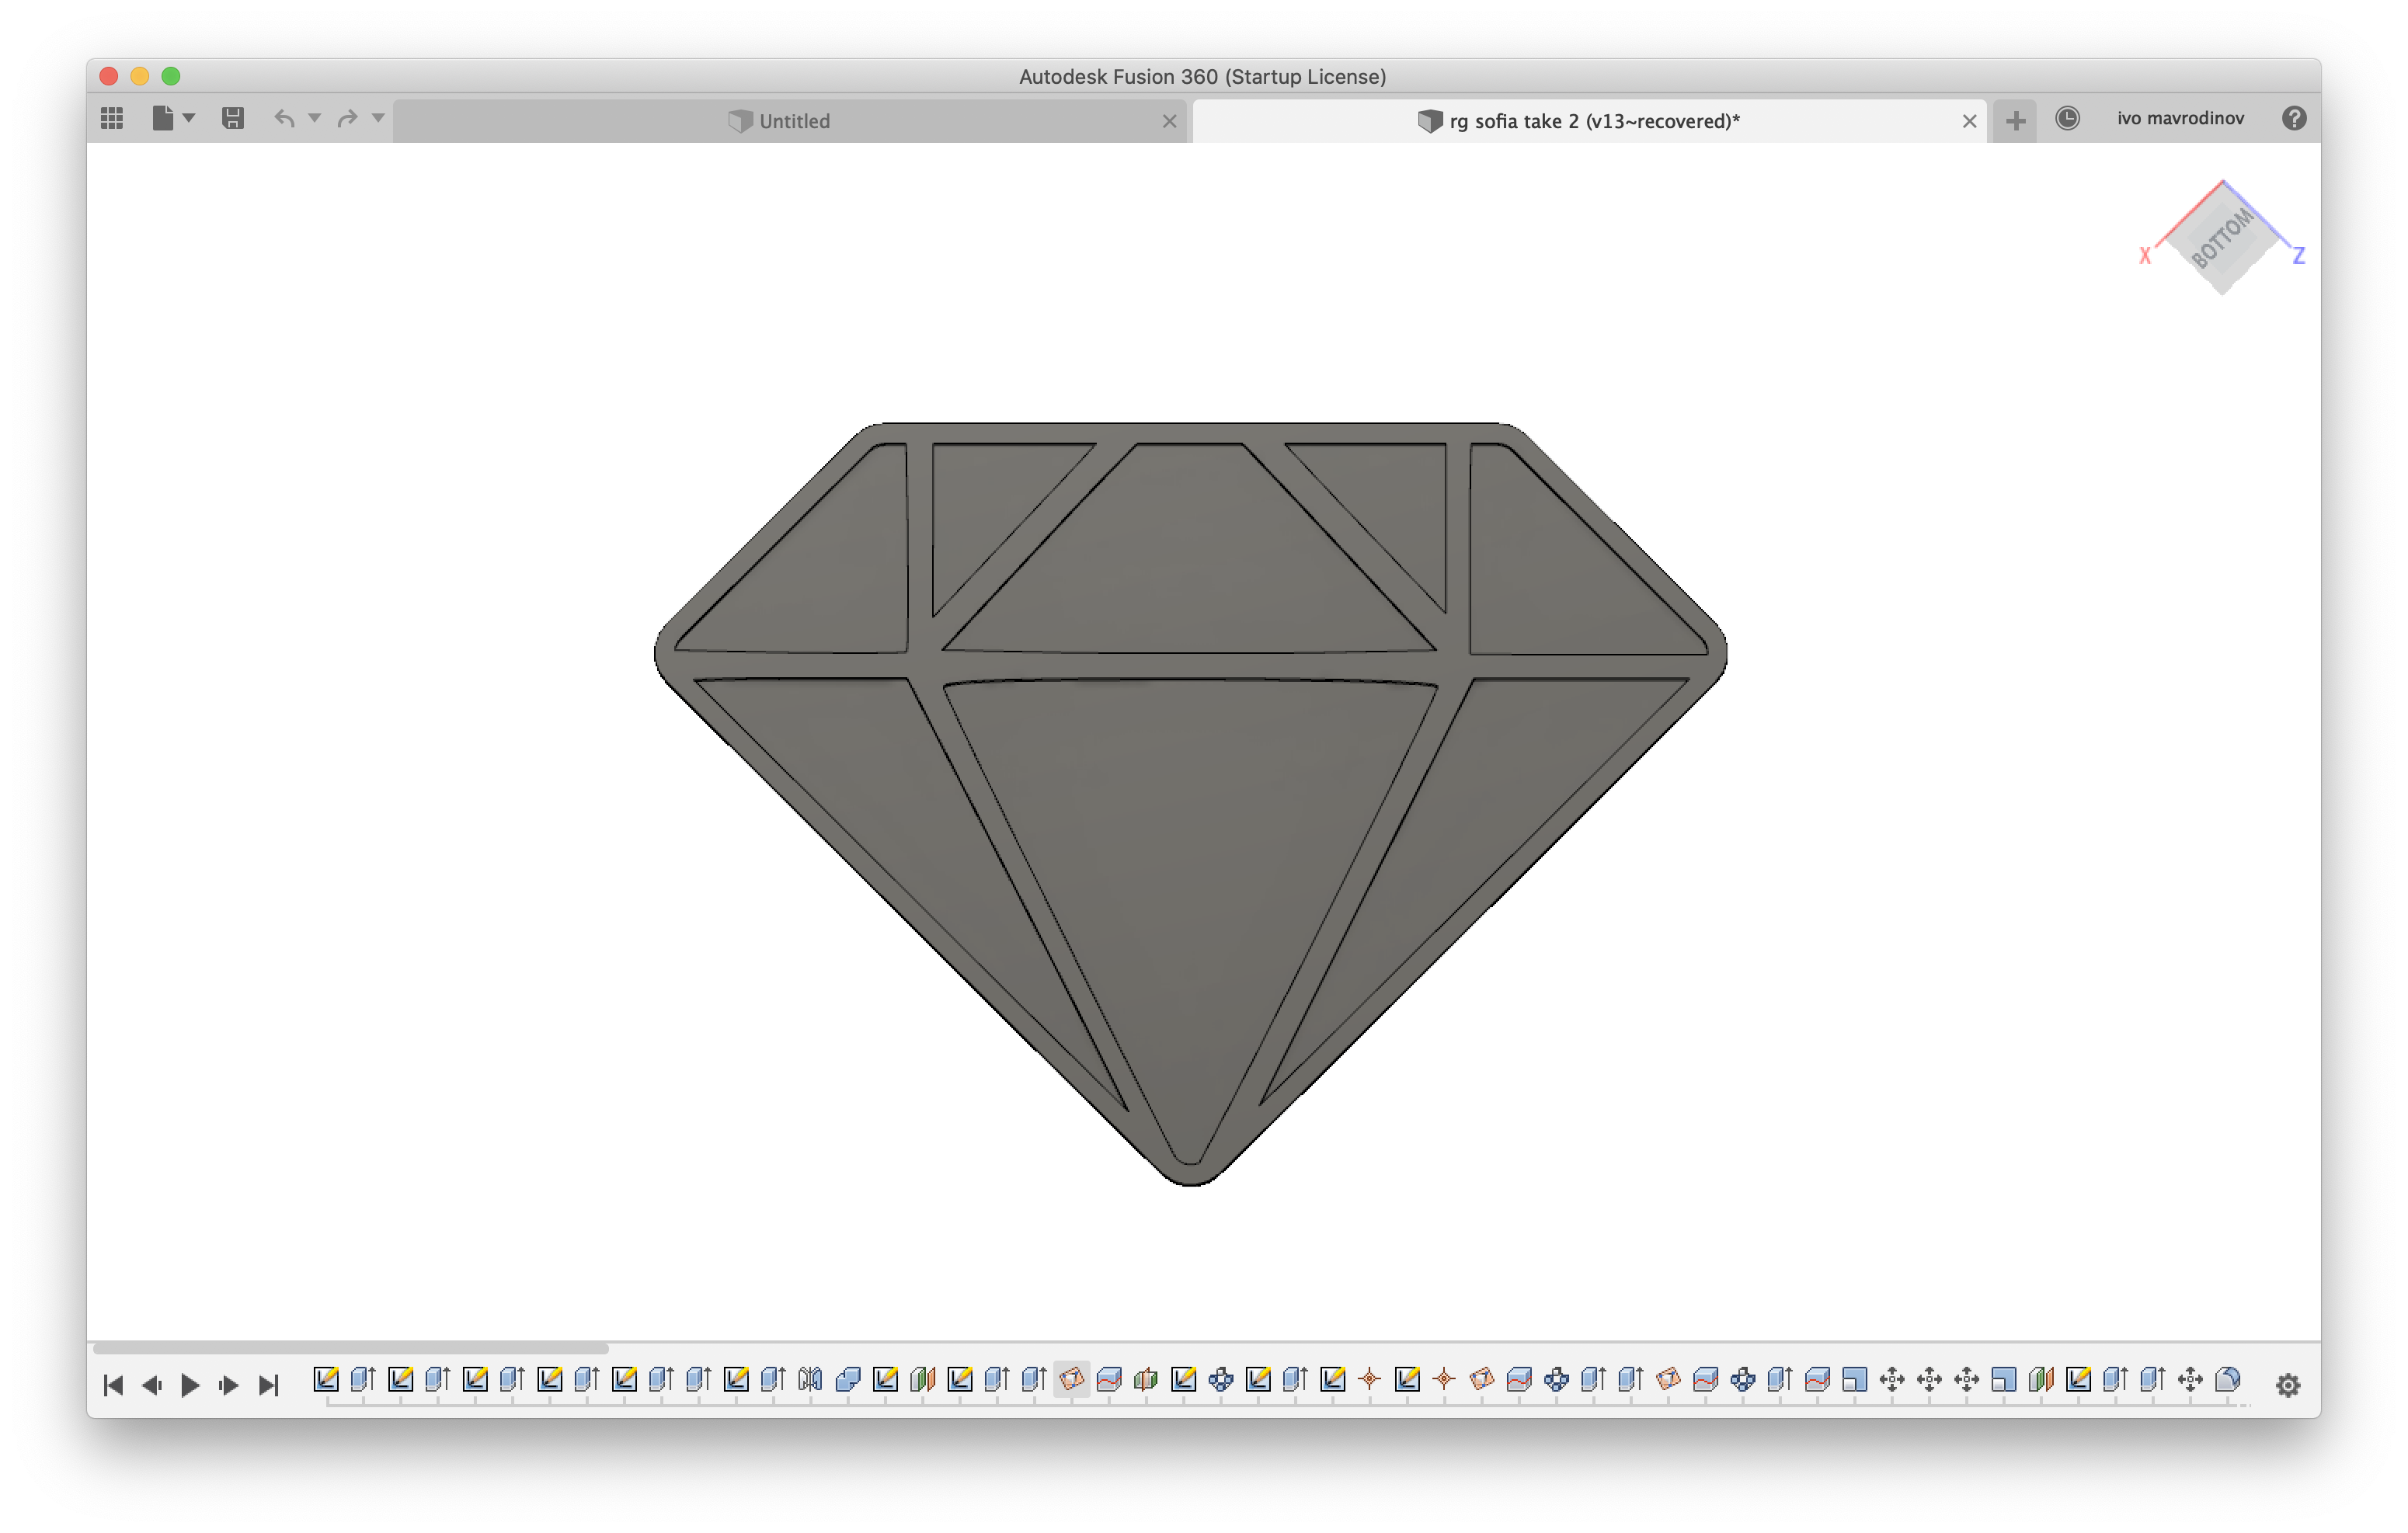Click the Z axis label on ViewCube
This screenshot has width=2408, height=1533.
coord(2299,256)
